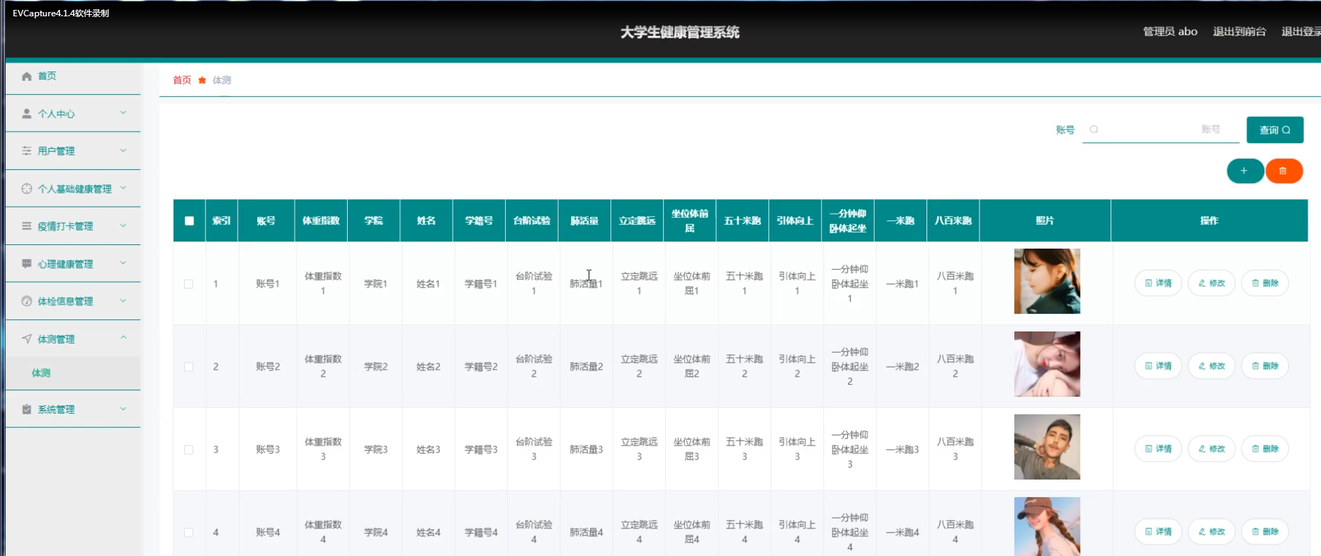Collapse the 体测管理 chevron
1321x556 pixels.
coord(123,338)
